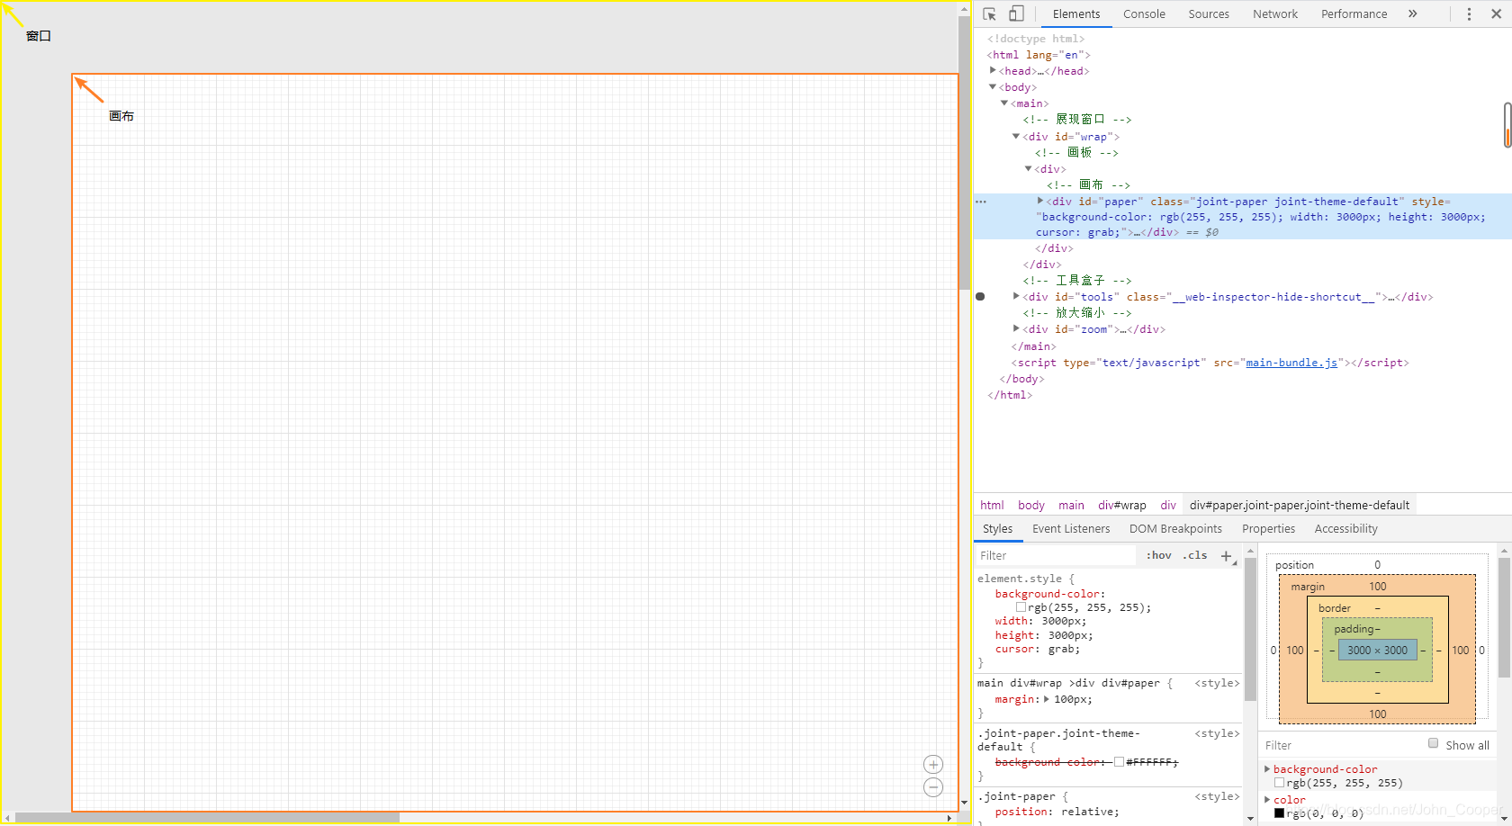Click the 3000 × 3000 content box
This screenshot has width=1512, height=826.
coord(1377,650)
